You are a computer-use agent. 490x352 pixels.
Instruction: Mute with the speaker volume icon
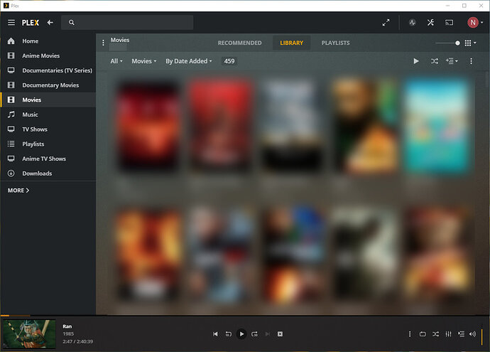click(472, 334)
